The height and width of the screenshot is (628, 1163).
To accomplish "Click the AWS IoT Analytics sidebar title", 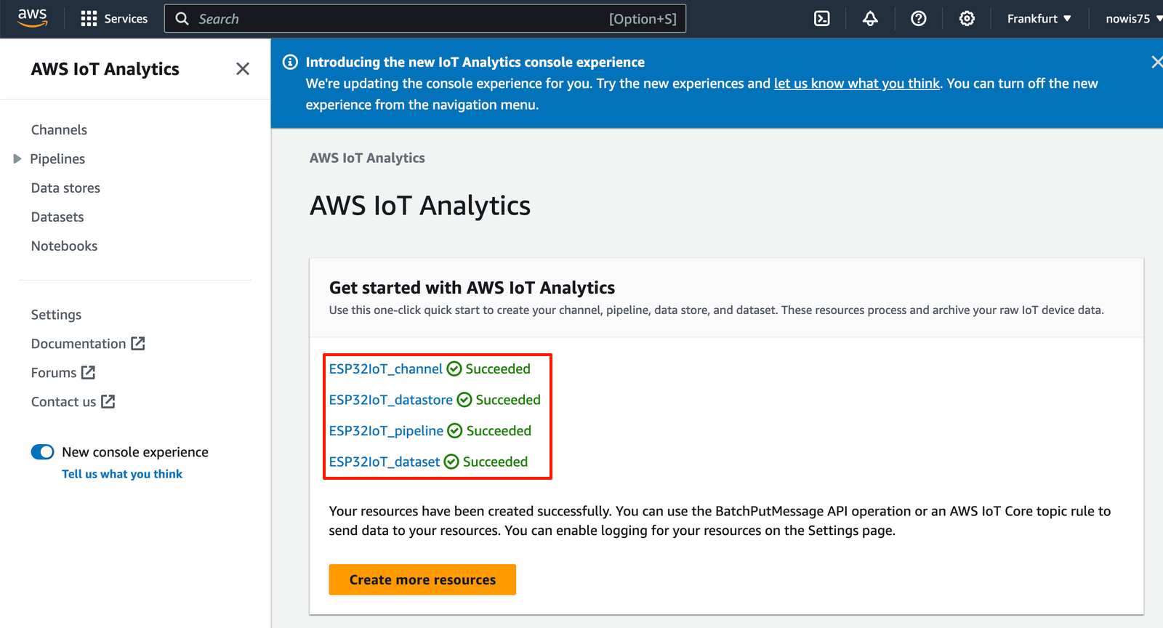I will (x=105, y=69).
